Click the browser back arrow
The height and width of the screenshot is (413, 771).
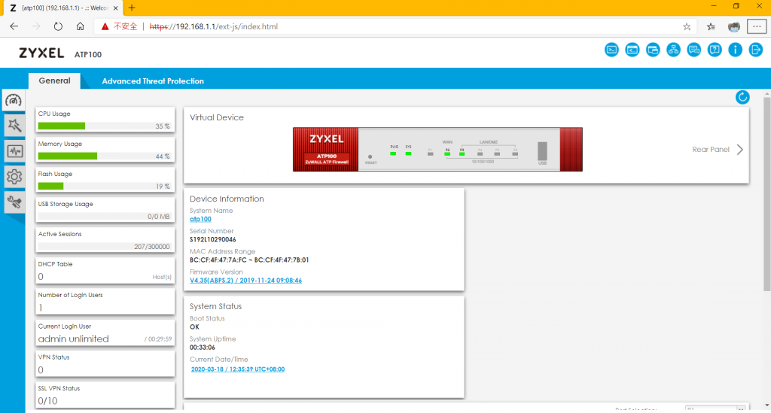[14, 26]
